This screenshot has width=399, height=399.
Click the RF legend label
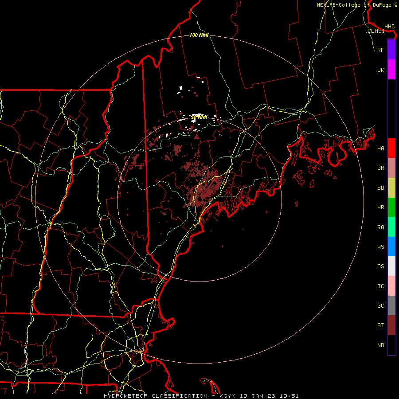coord(380,50)
